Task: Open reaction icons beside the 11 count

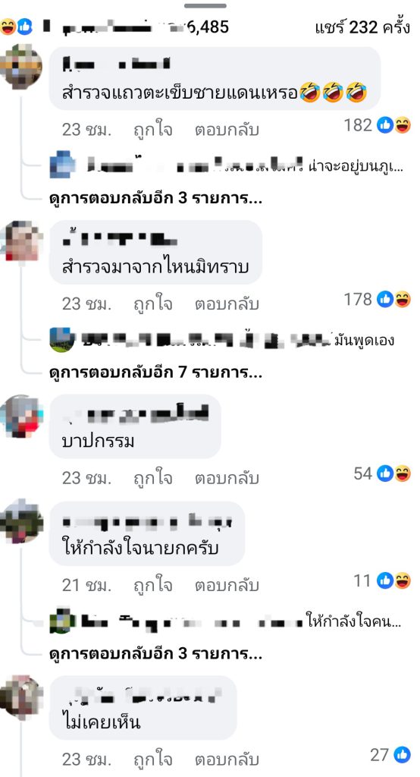Action: point(394,580)
